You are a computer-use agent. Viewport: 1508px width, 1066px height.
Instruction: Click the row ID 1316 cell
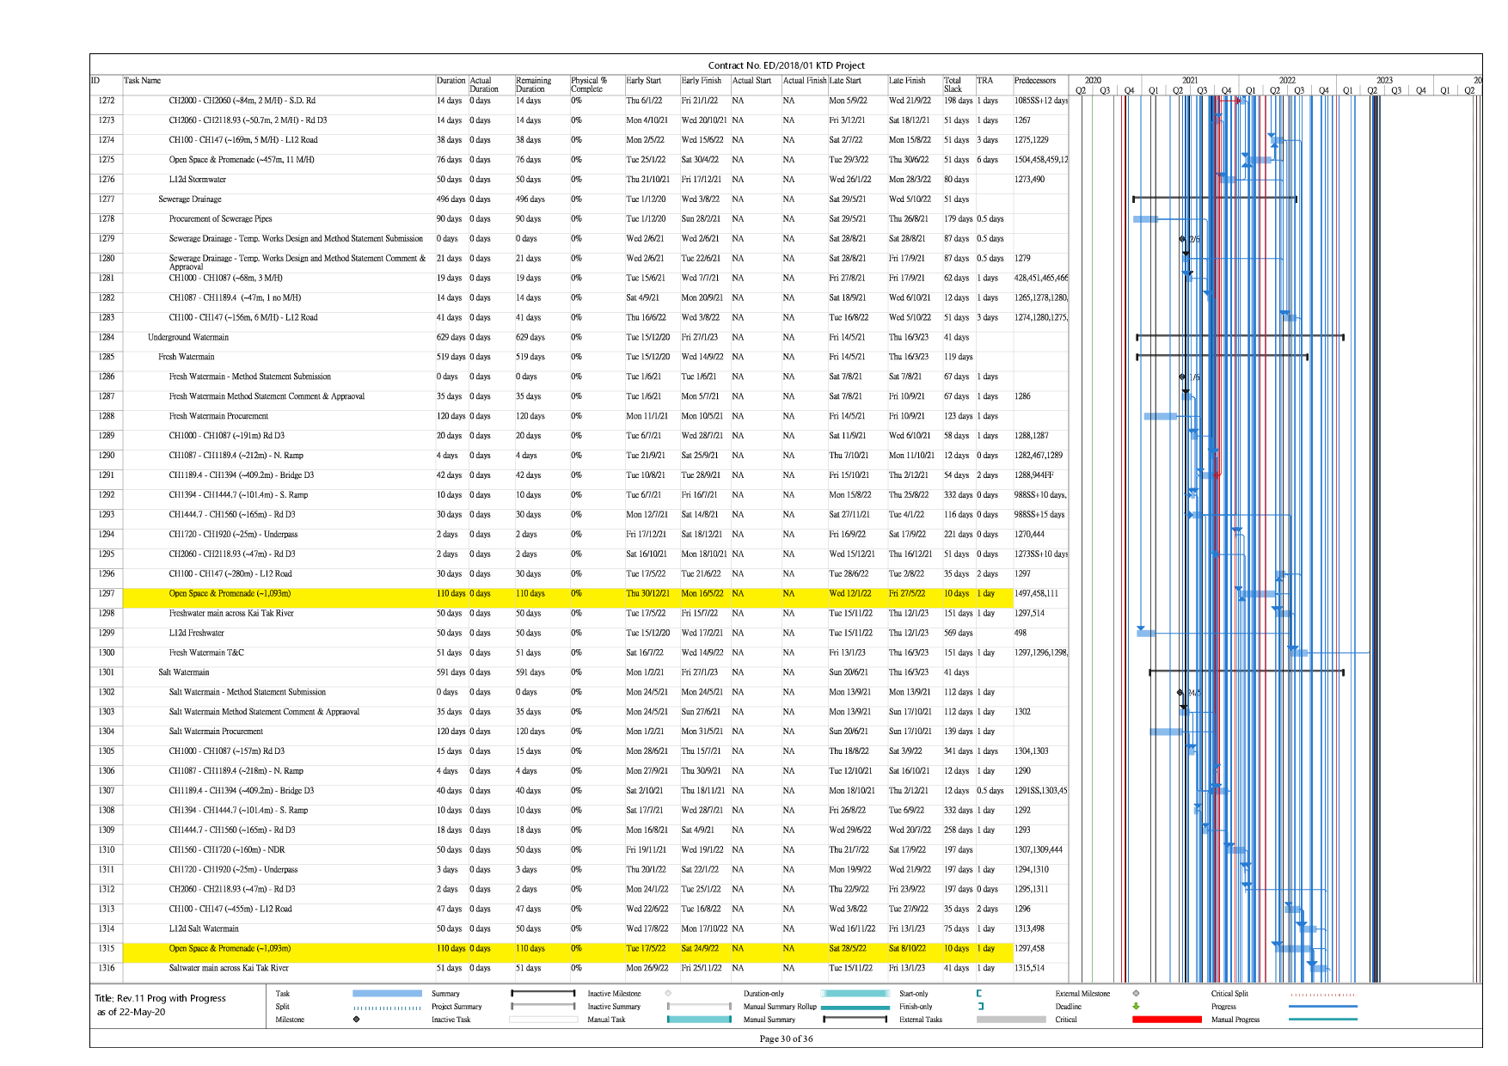pos(107,968)
